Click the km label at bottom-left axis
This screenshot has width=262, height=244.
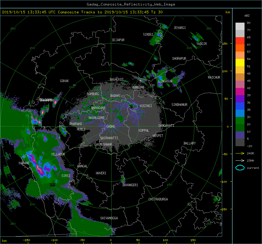(x=4, y=241)
